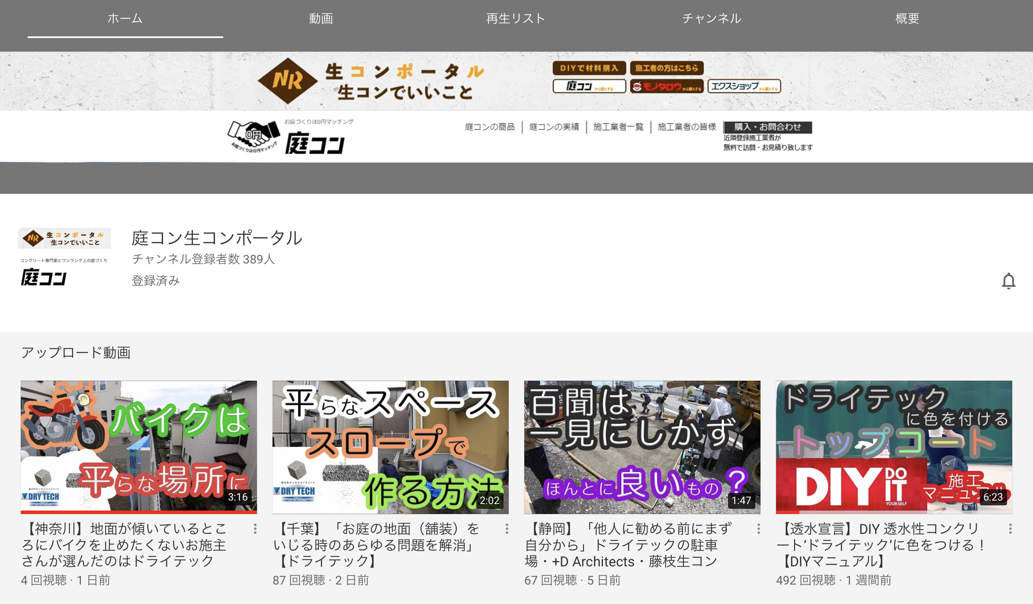Click the 【静岡】他人に勧める前に video title
This screenshot has height=604, width=1033.
(x=628, y=545)
